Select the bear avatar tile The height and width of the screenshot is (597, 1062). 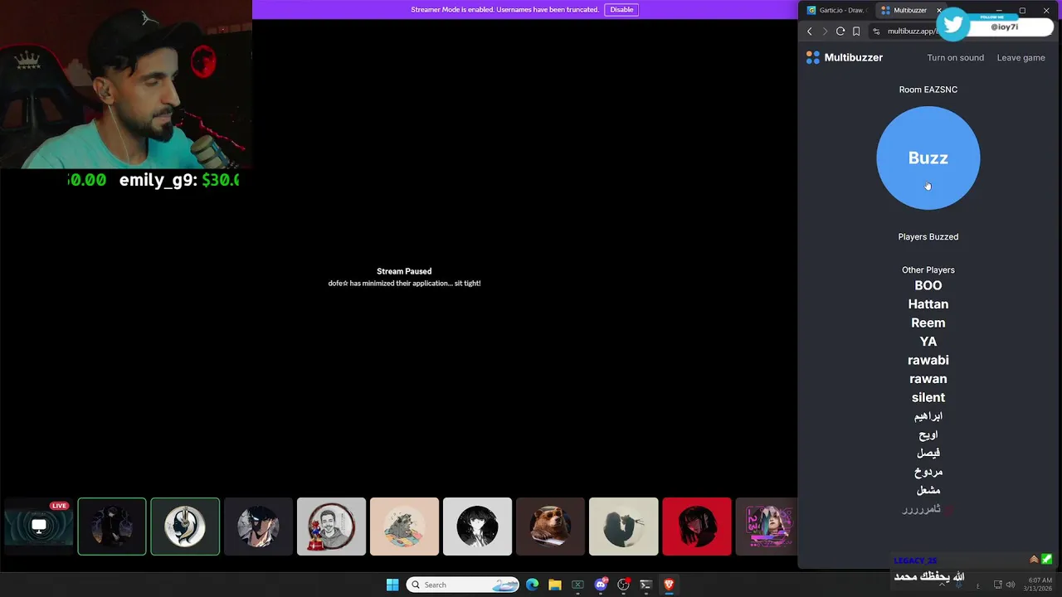point(550,527)
